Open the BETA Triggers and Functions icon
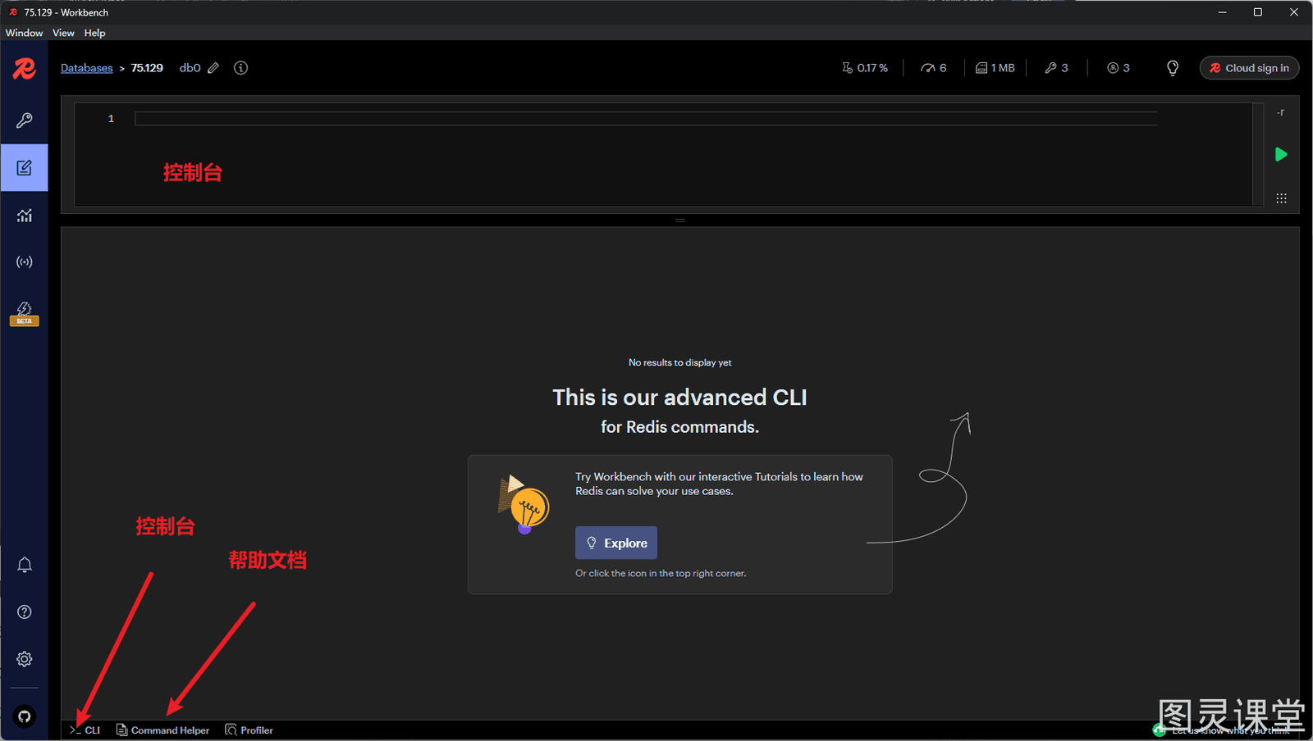1313x741 pixels. tap(25, 312)
